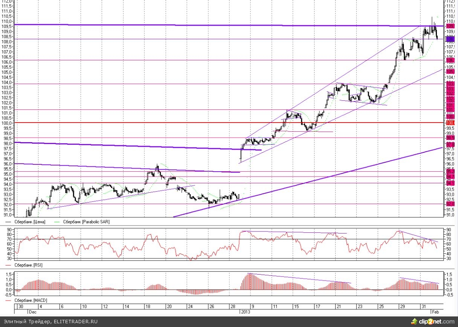458x327 pixels.
Task: Click the Сбербанк [MACD] legend label
Action: coord(31,300)
